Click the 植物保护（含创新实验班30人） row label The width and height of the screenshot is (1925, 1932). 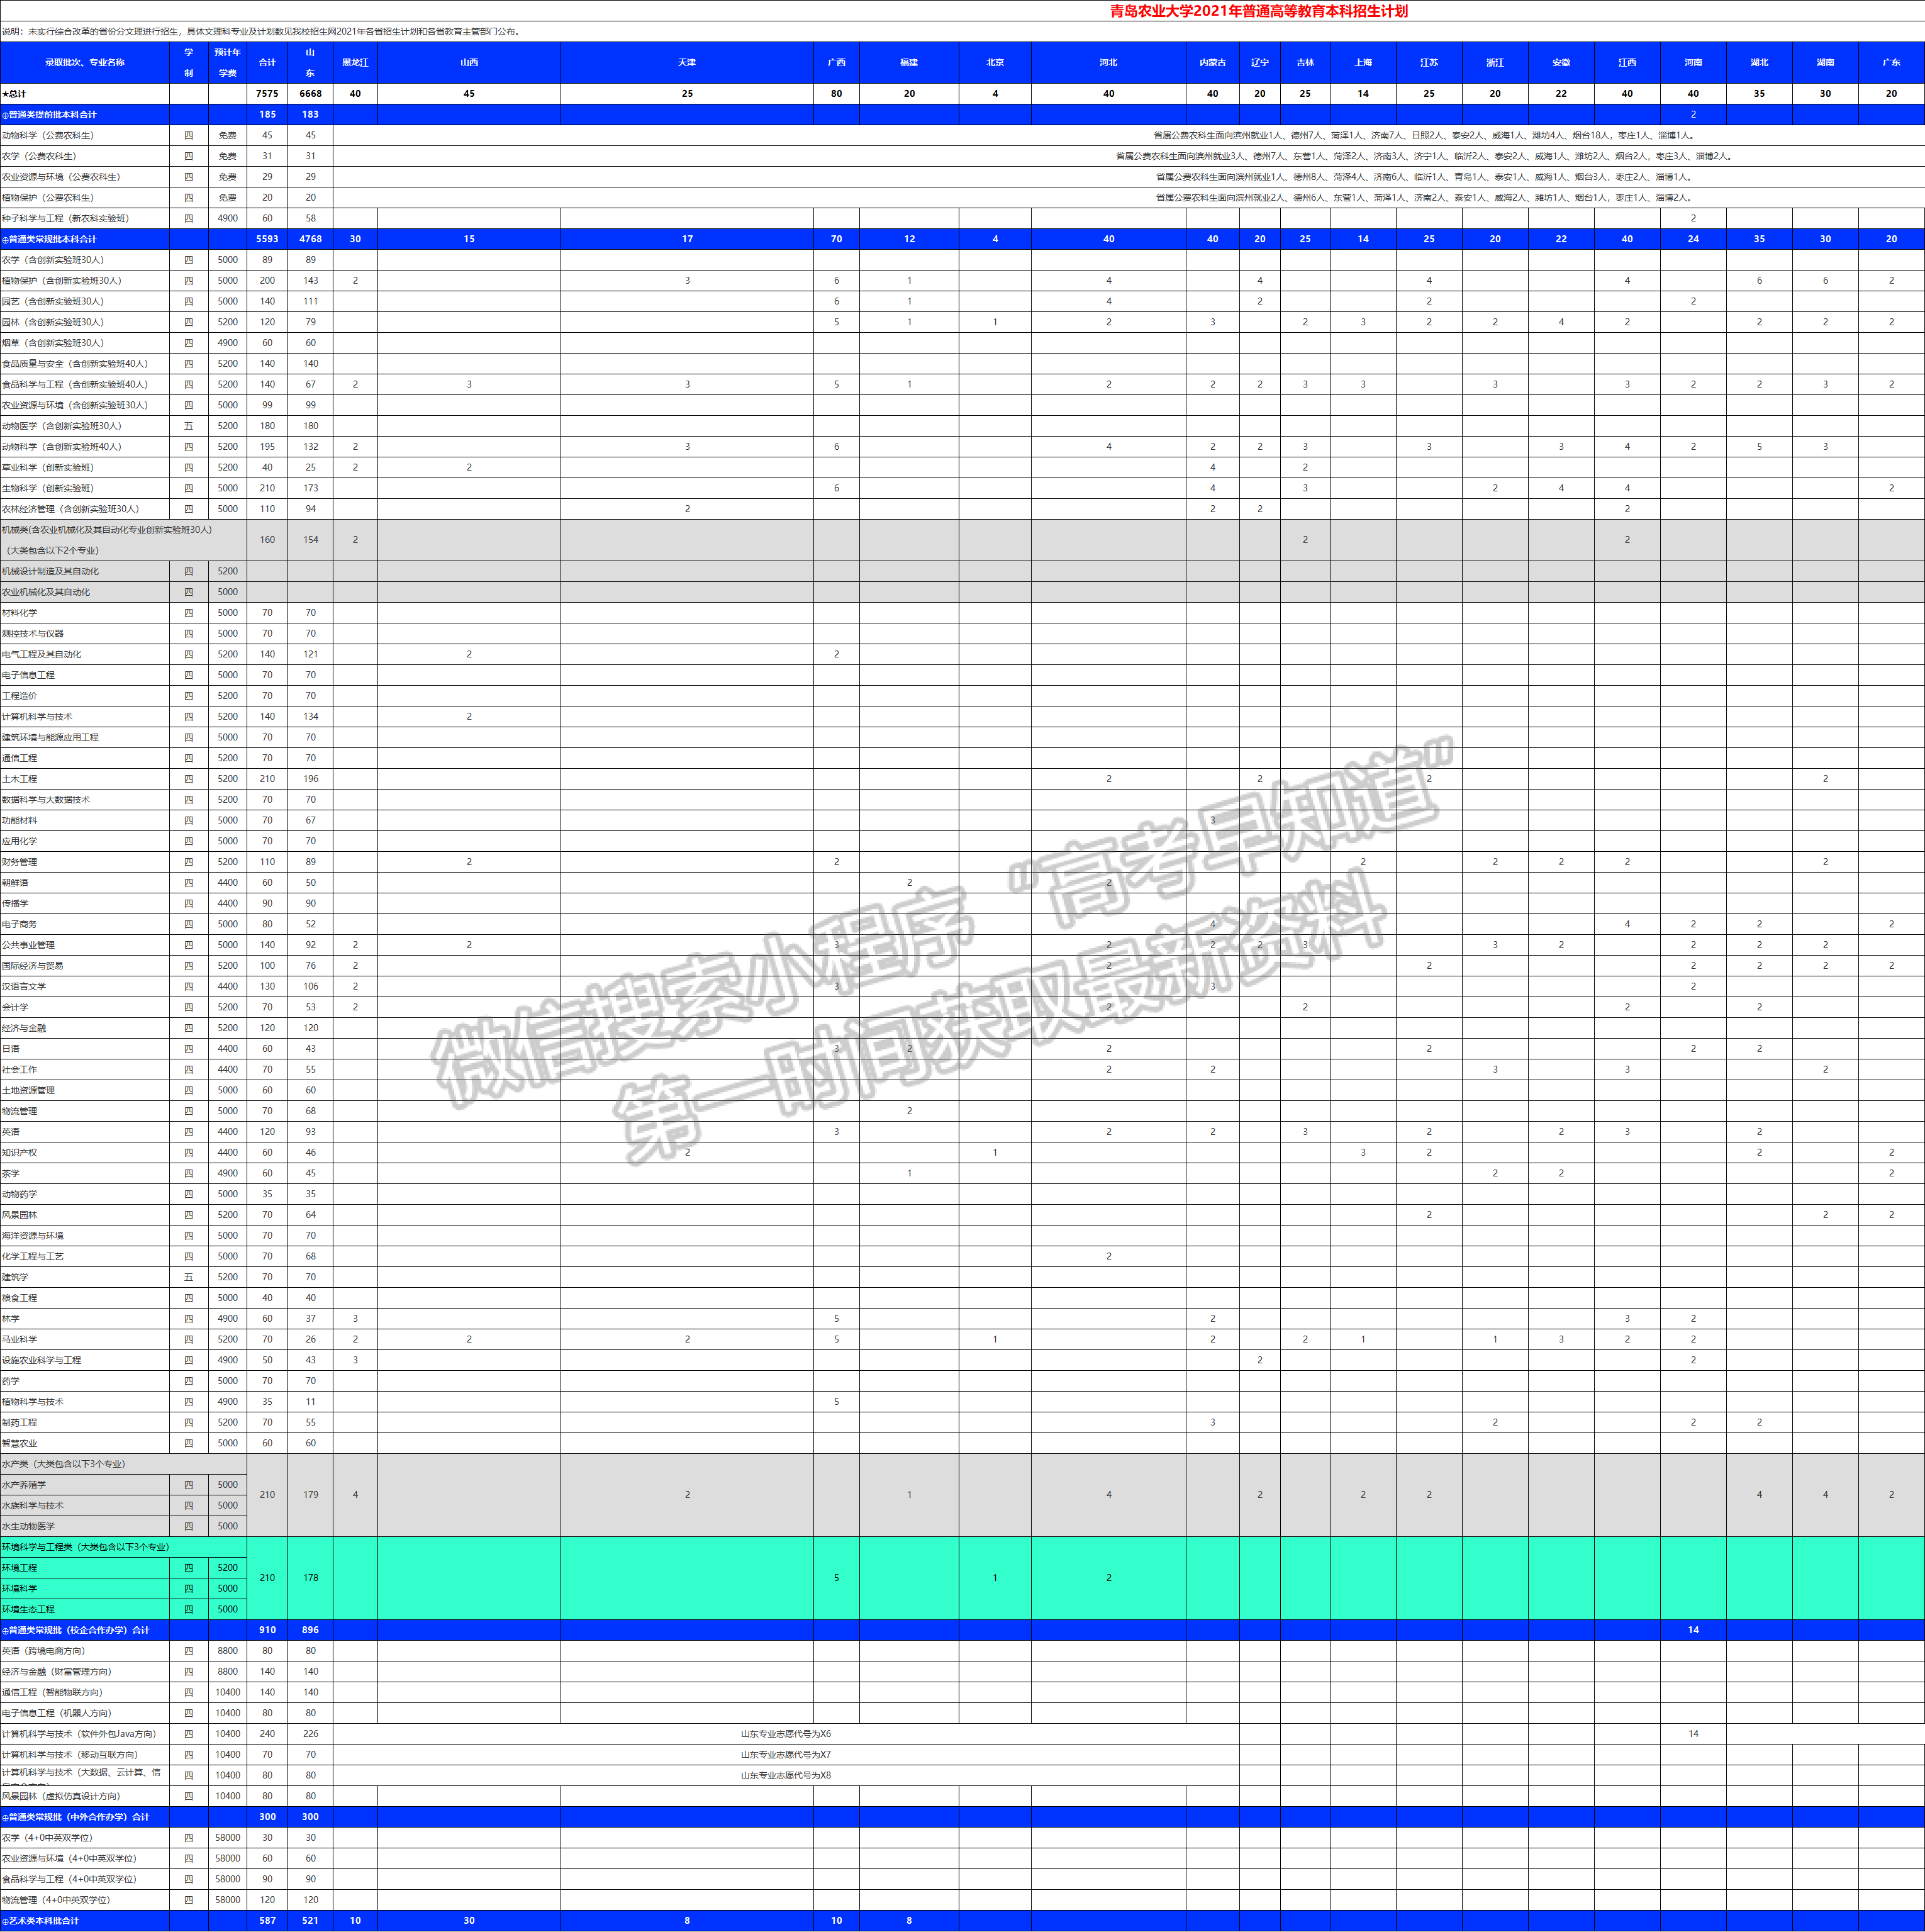(x=62, y=281)
